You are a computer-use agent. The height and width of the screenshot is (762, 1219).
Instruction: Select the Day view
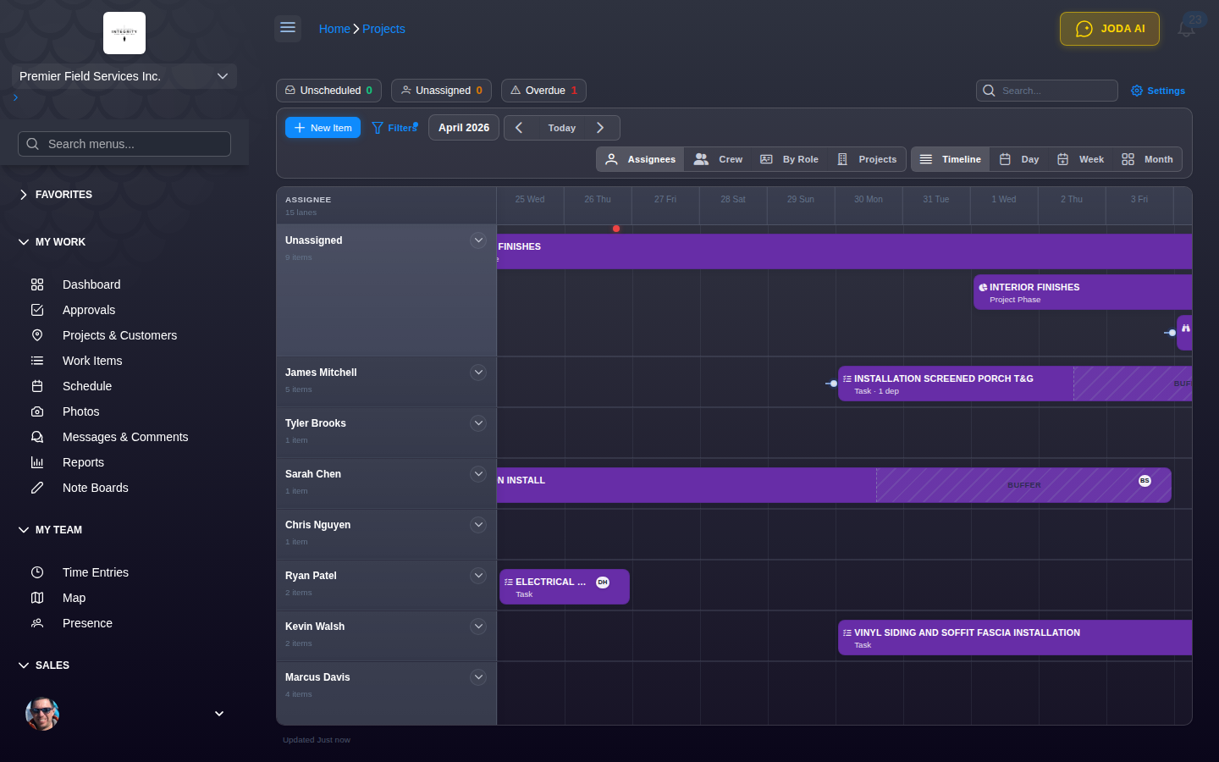click(x=1018, y=159)
